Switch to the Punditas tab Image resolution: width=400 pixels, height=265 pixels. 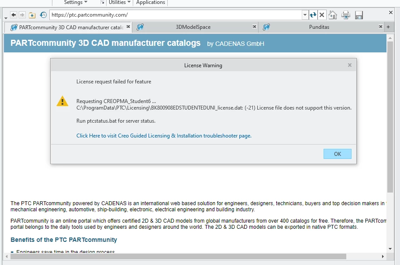(319, 27)
